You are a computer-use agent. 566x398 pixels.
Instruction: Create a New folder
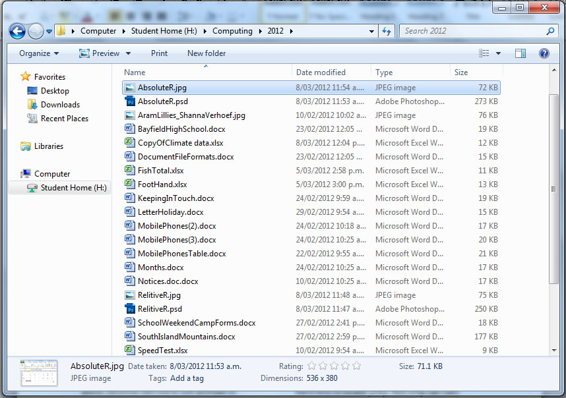pyautogui.click(x=206, y=53)
